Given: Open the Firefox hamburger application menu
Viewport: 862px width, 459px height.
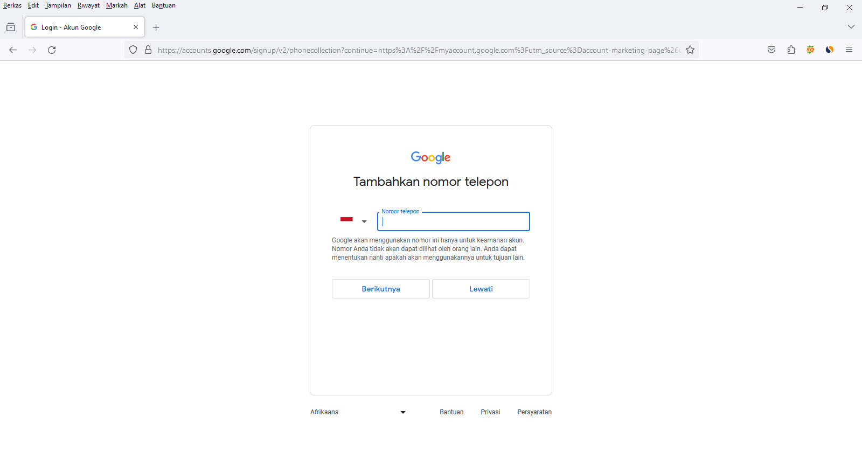Looking at the screenshot, I should 849,50.
